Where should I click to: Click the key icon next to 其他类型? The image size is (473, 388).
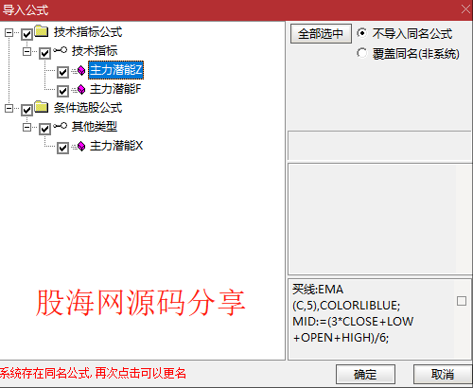tap(60, 126)
